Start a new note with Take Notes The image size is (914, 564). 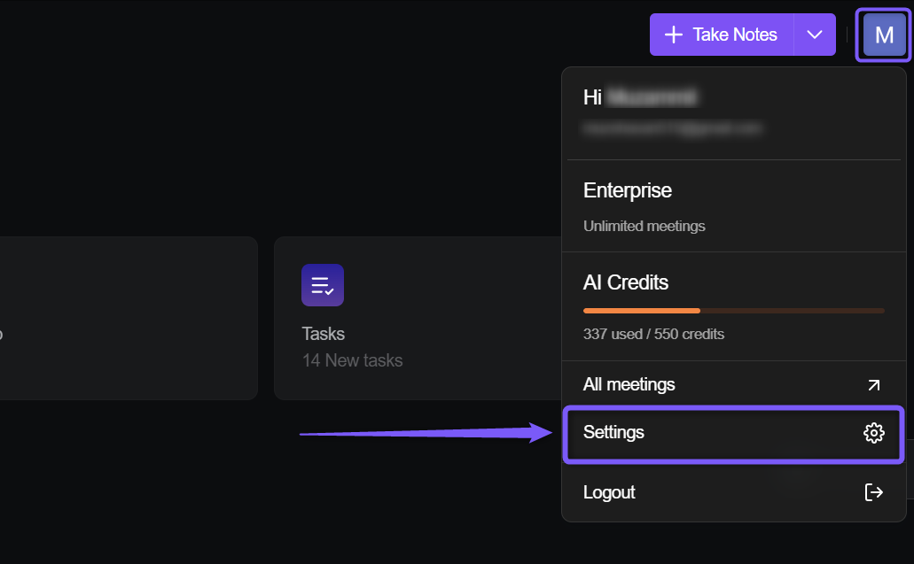[x=722, y=35]
